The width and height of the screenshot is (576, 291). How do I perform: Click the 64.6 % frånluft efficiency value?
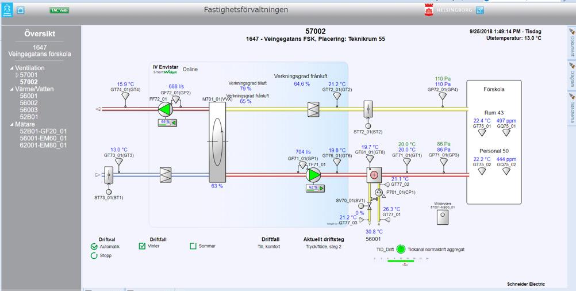click(302, 84)
